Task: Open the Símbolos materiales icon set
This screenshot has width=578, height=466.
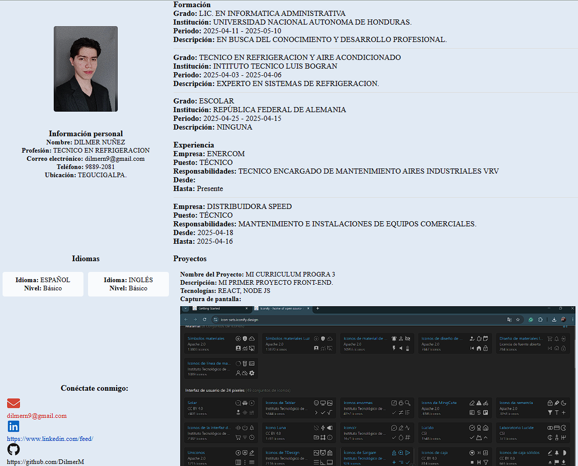Action: pyautogui.click(x=206, y=338)
